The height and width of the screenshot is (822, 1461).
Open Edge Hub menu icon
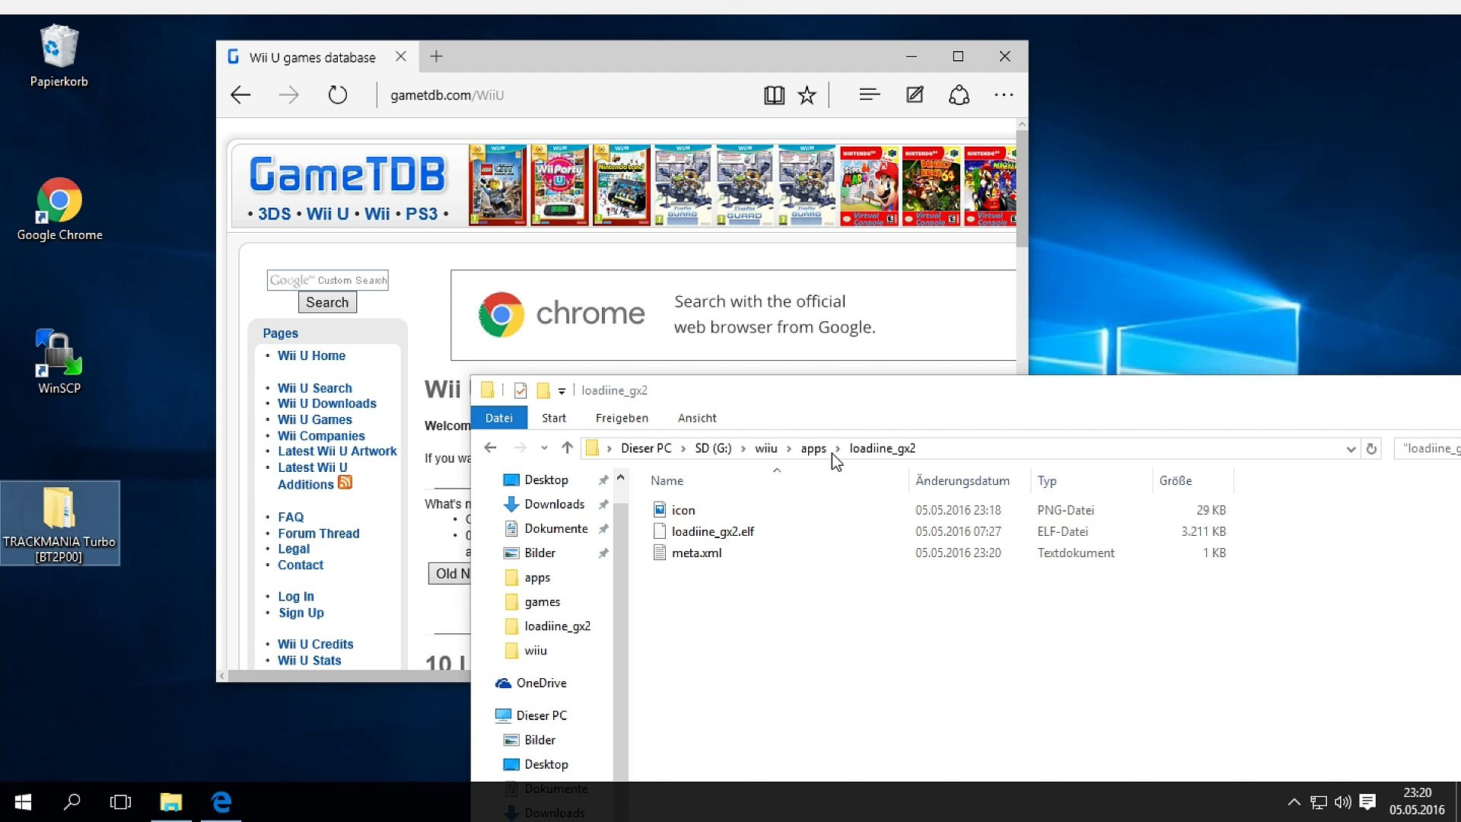(870, 94)
